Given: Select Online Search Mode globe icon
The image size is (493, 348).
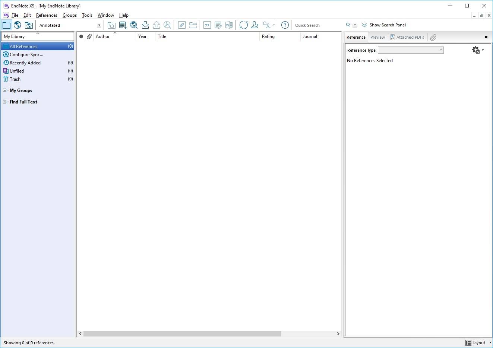Looking at the screenshot, I should click(18, 25).
